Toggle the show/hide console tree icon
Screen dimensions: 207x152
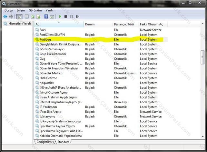point(19,16)
